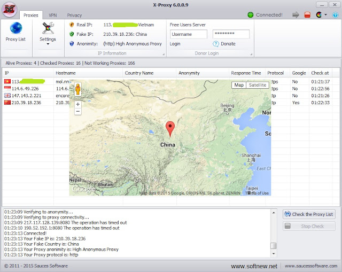Expand the skin theme dropdown arrow

325,15
